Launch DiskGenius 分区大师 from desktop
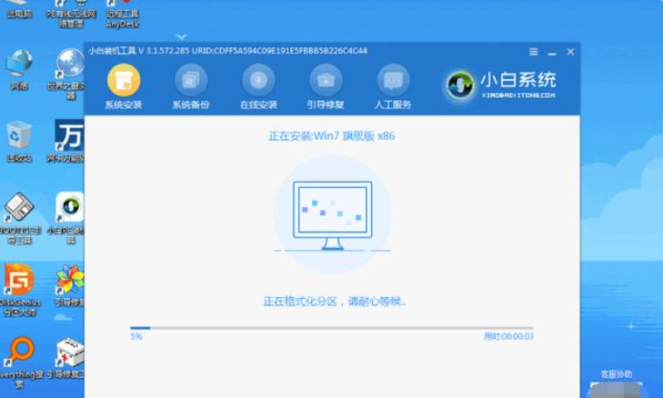Screen dimensions: 663x398 [18, 285]
